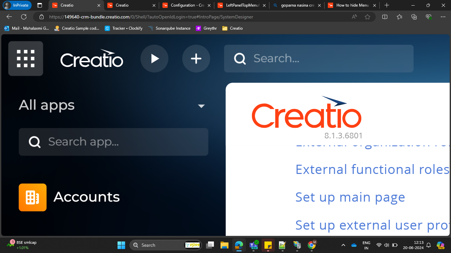The image size is (451, 253).
Task: Open the BSE smlcap widget
Action: coord(22,245)
